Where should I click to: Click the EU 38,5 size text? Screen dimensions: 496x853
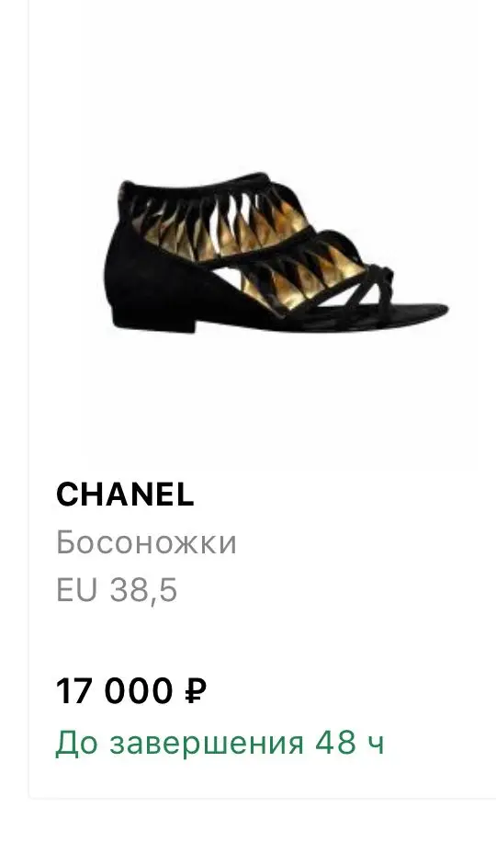click(x=117, y=590)
